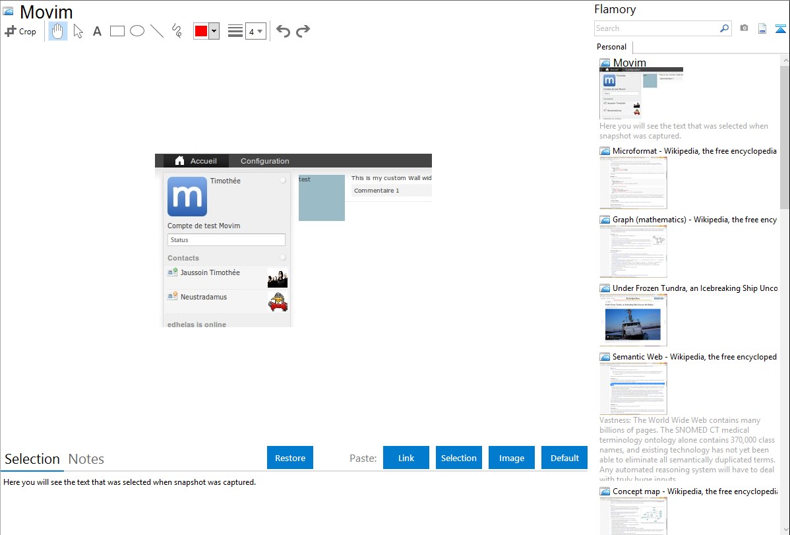Select the freehand scribble tool
Viewport: 790px width, 535px height.
177,31
